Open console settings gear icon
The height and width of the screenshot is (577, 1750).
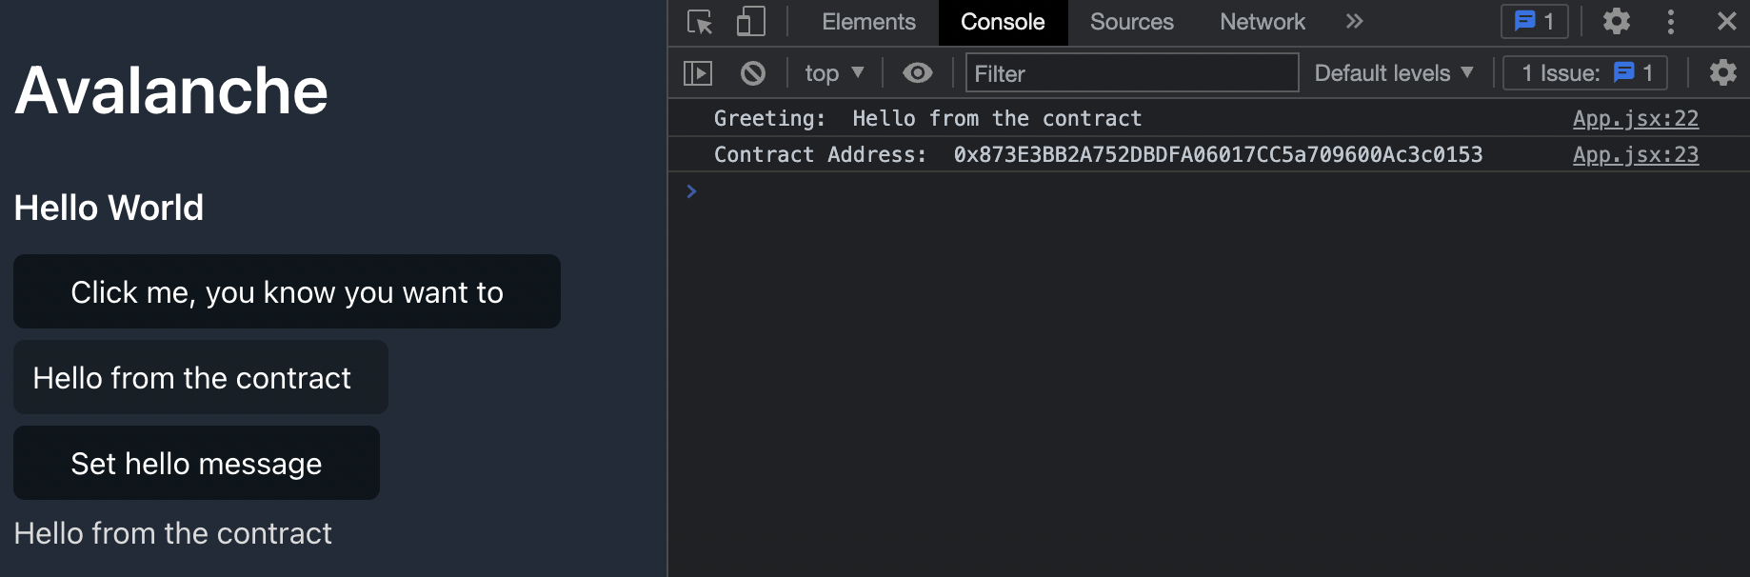coord(1722,73)
